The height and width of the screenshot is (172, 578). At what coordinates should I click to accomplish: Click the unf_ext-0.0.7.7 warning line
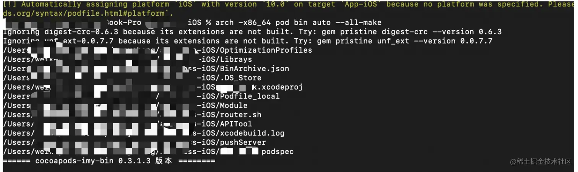[x=248, y=41]
